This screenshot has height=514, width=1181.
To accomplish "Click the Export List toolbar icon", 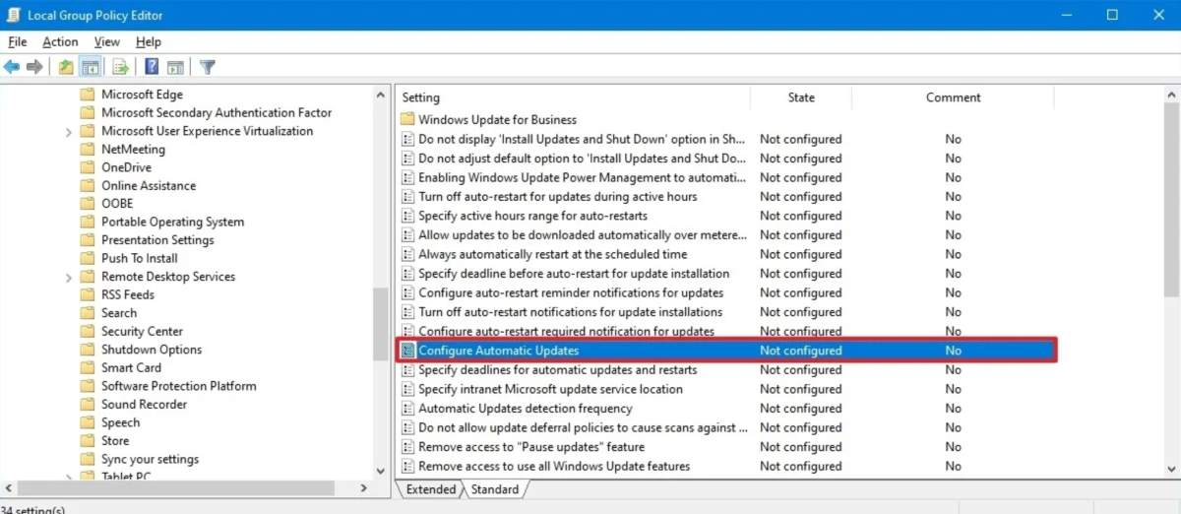I will pyautogui.click(x=121, y=67).
